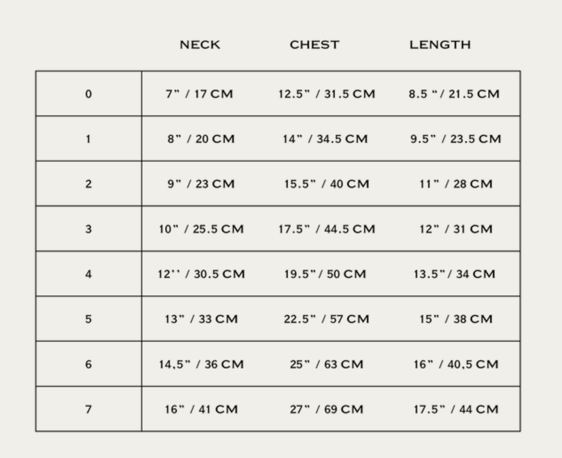Select chest cell 15.5" / 40 CM

click(327, 184)
